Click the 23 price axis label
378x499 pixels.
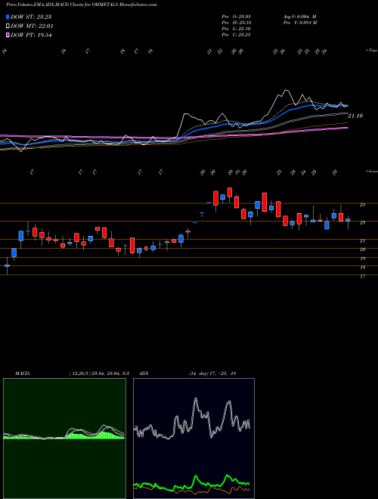pyautogui.click(x=362, y=223)
